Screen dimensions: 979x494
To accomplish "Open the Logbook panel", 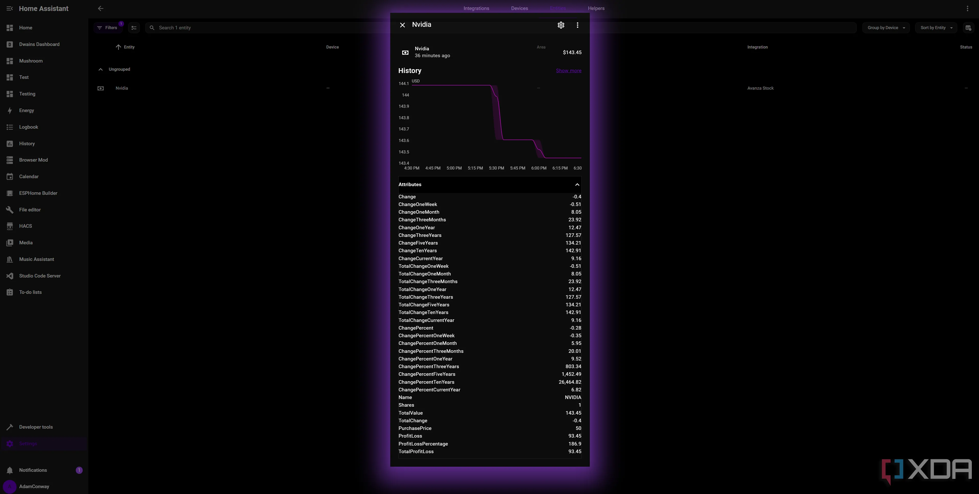I will click(44, 127).
